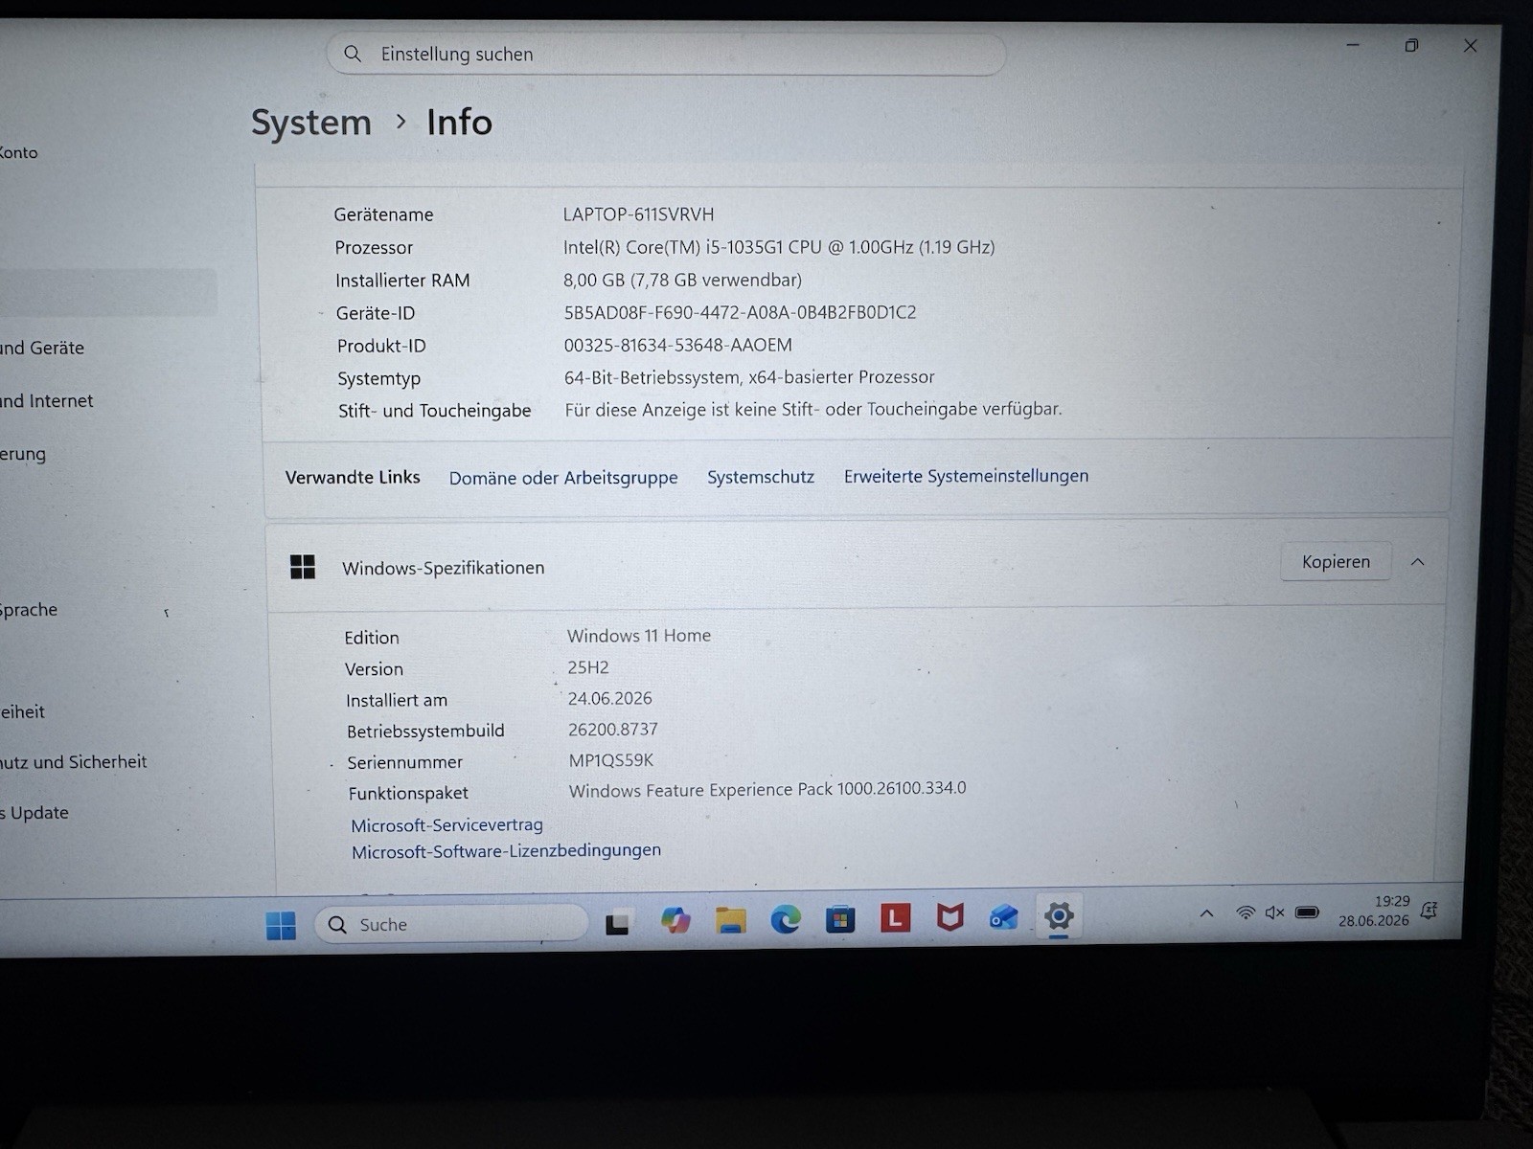
Task: Click the magnifier icon in settings search
Action: 353,54
